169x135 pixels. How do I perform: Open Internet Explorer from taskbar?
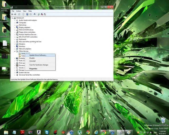tap(96, 132)
